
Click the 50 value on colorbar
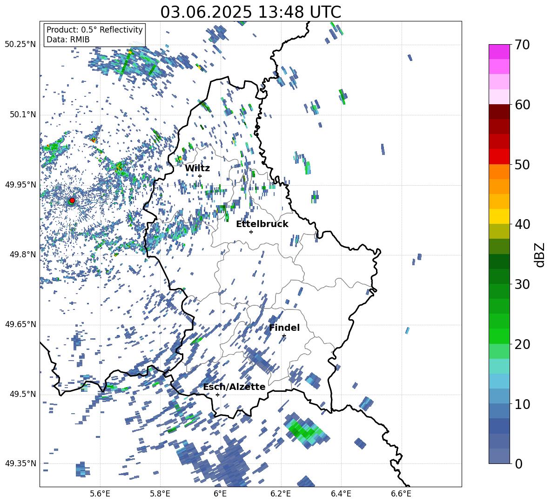[x=522, y=165]
